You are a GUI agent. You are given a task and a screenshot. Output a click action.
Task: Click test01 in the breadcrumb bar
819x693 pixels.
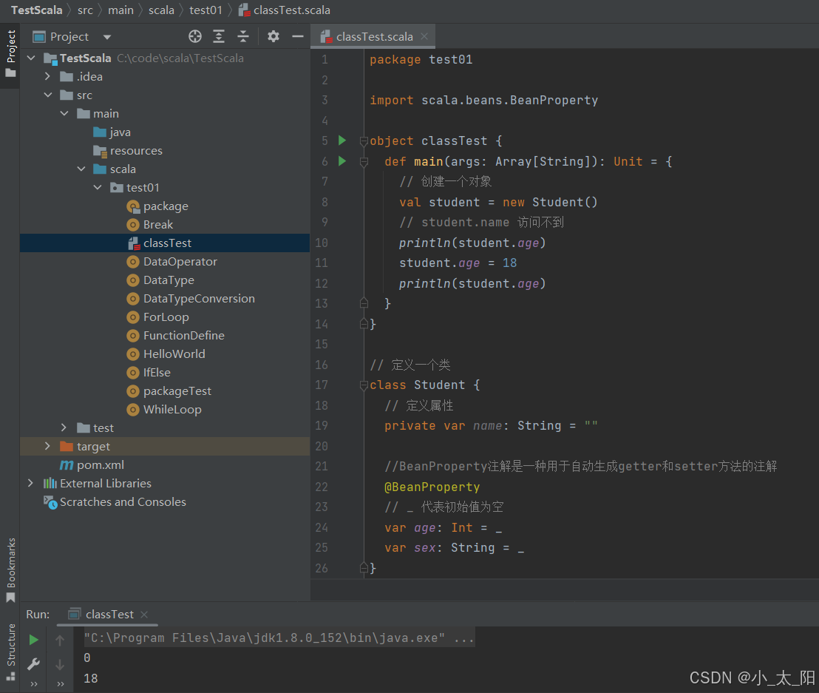tap(205, 10)
